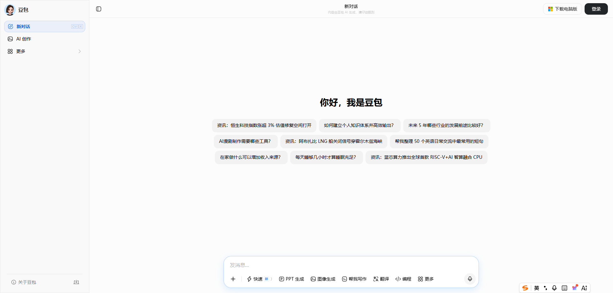Click the Doubao avatar logo
This screenshot has height=293, width=613.
(10, 10)
